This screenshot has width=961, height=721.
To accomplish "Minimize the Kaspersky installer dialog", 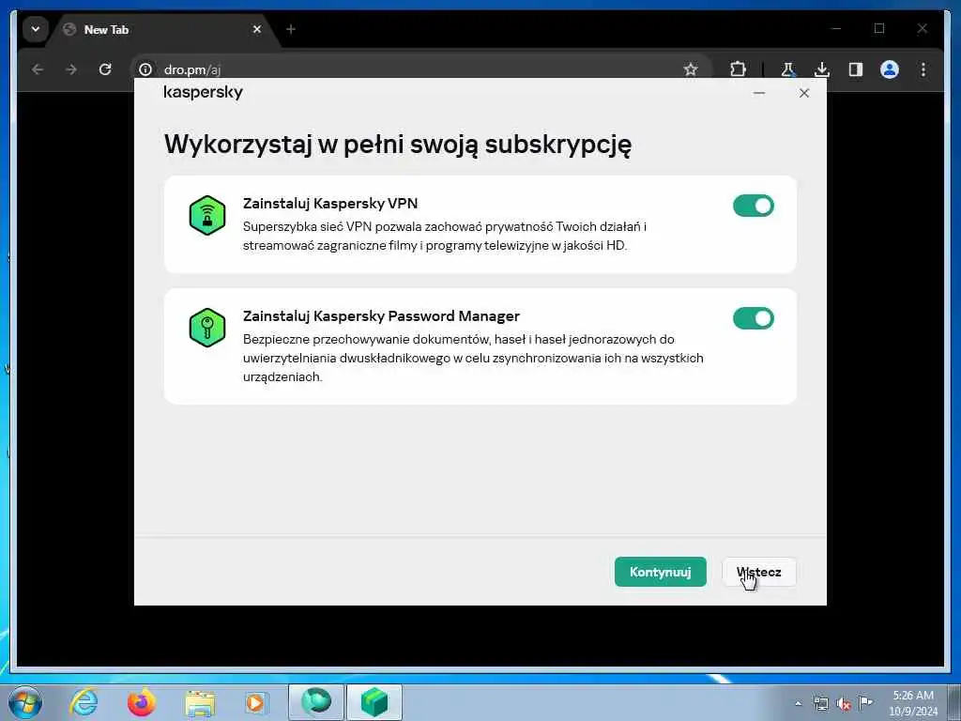I will point(758,93).
